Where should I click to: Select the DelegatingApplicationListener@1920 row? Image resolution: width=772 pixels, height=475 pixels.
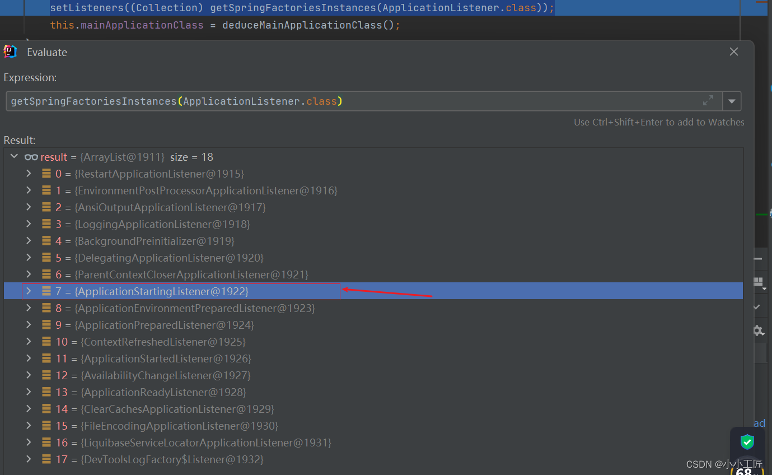(x=373, y=258)
